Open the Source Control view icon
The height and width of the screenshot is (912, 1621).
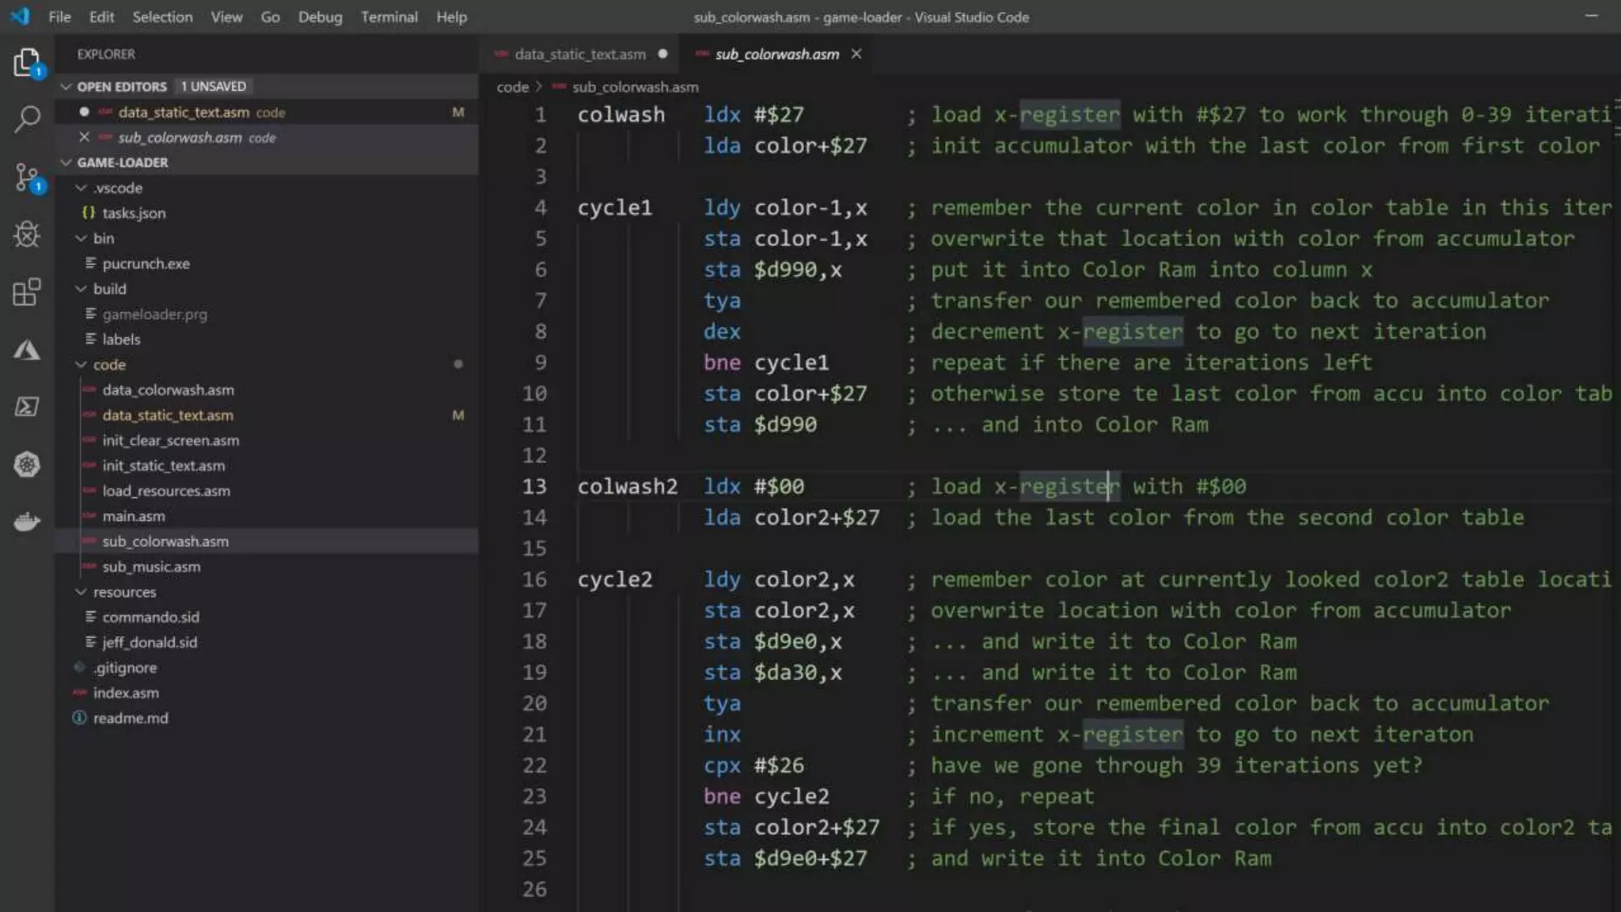[27, 177]
